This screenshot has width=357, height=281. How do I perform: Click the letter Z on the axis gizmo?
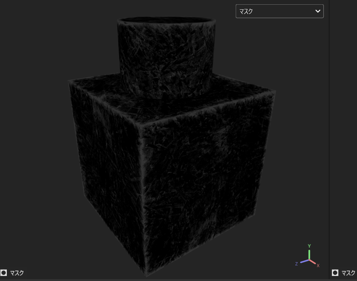pyautogui.click(x=297, y=264)
